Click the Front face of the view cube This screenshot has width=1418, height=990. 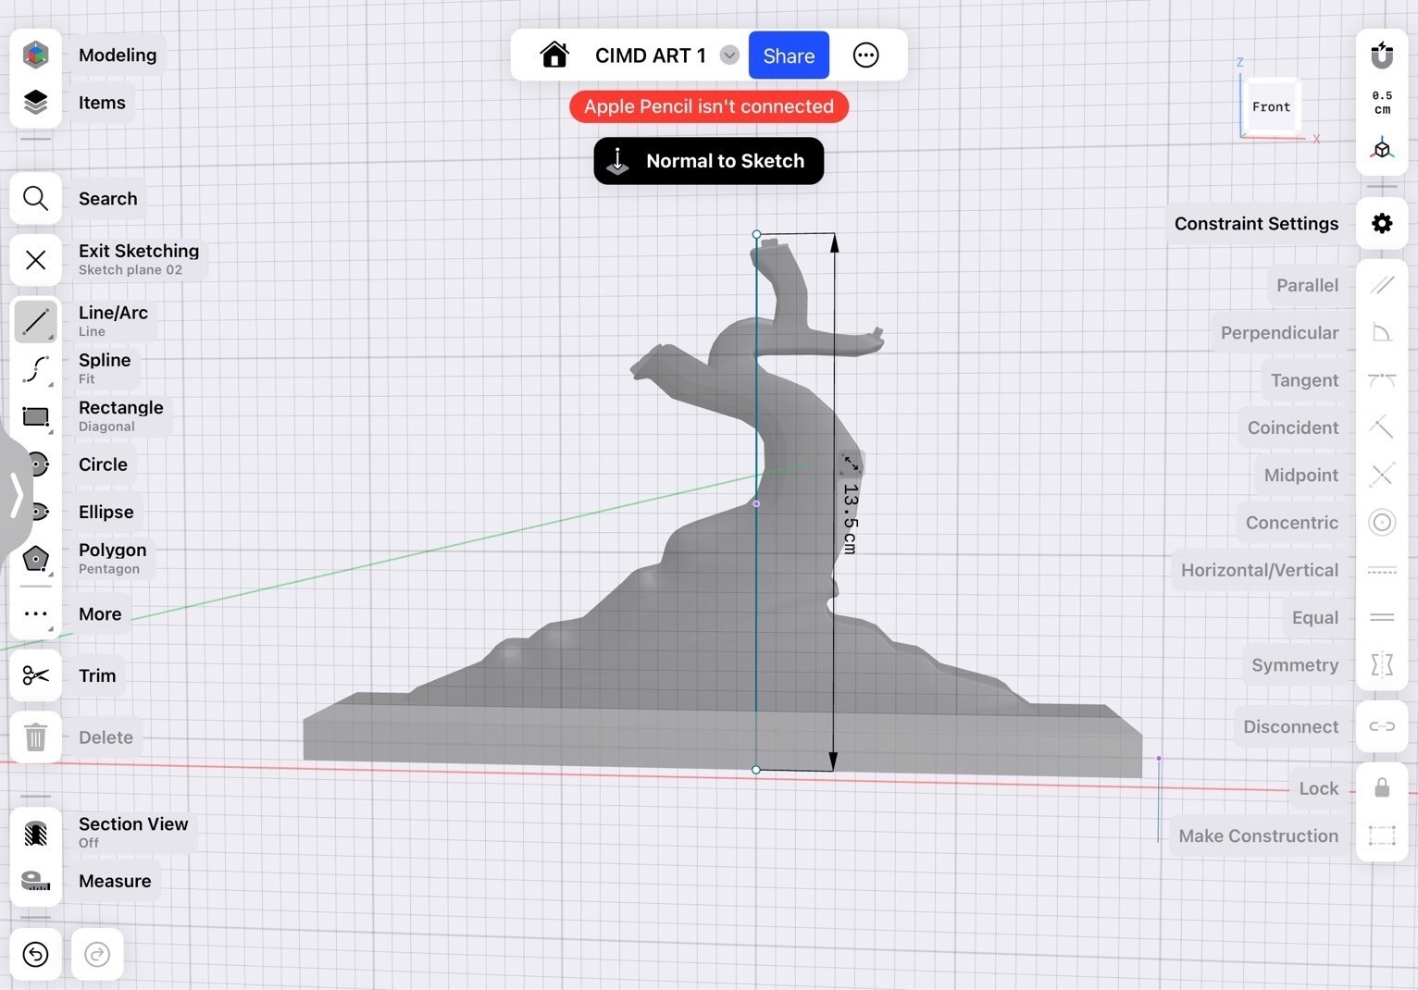pyautogui.click(x=1271, y=106)
